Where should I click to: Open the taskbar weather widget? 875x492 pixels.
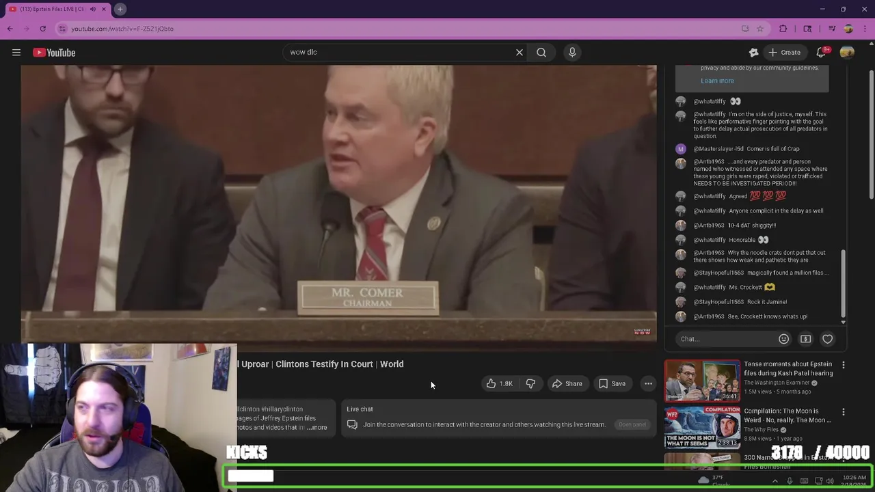pyautogui.click(x=714, y=481)
